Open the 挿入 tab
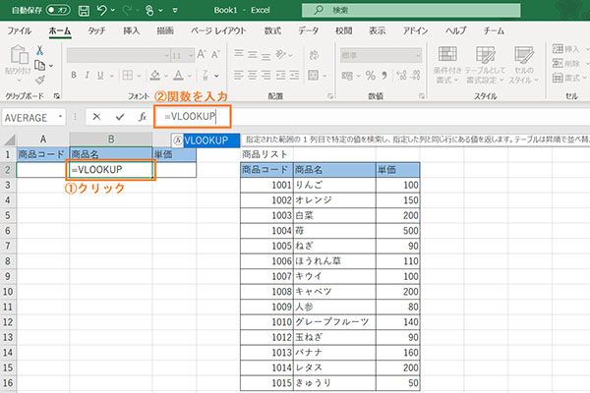This screenshot has width=590, height=393. [133, 30]
